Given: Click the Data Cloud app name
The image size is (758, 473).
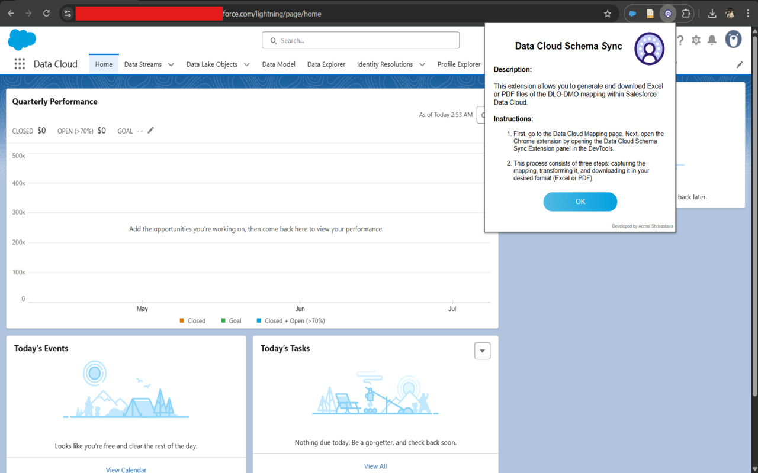Looking at the screenshot, I should click(56, 64).
